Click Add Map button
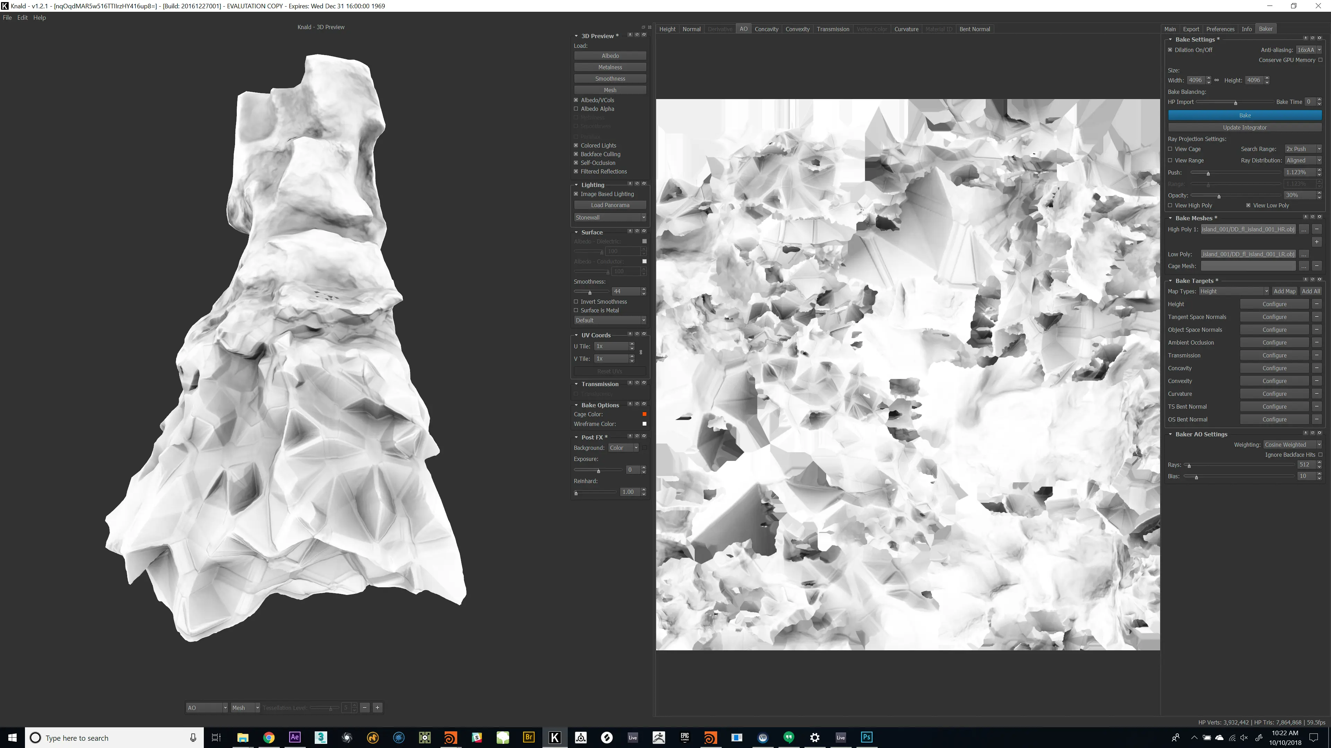The width and height of the screenshot is (1331, 748). 1285,291
